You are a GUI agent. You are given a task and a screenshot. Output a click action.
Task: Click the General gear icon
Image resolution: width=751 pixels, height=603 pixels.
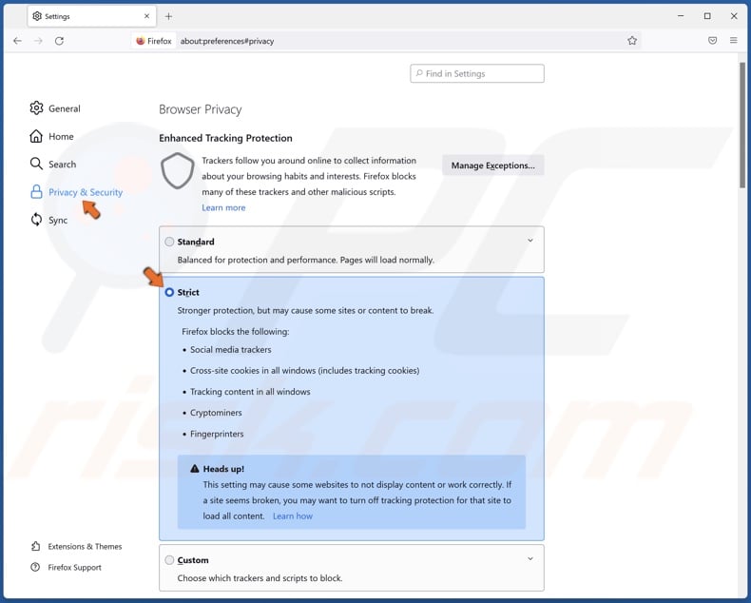click(x=36, y=108)
